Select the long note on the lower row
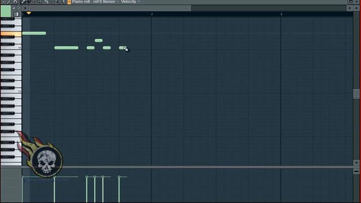 point(67,47)
